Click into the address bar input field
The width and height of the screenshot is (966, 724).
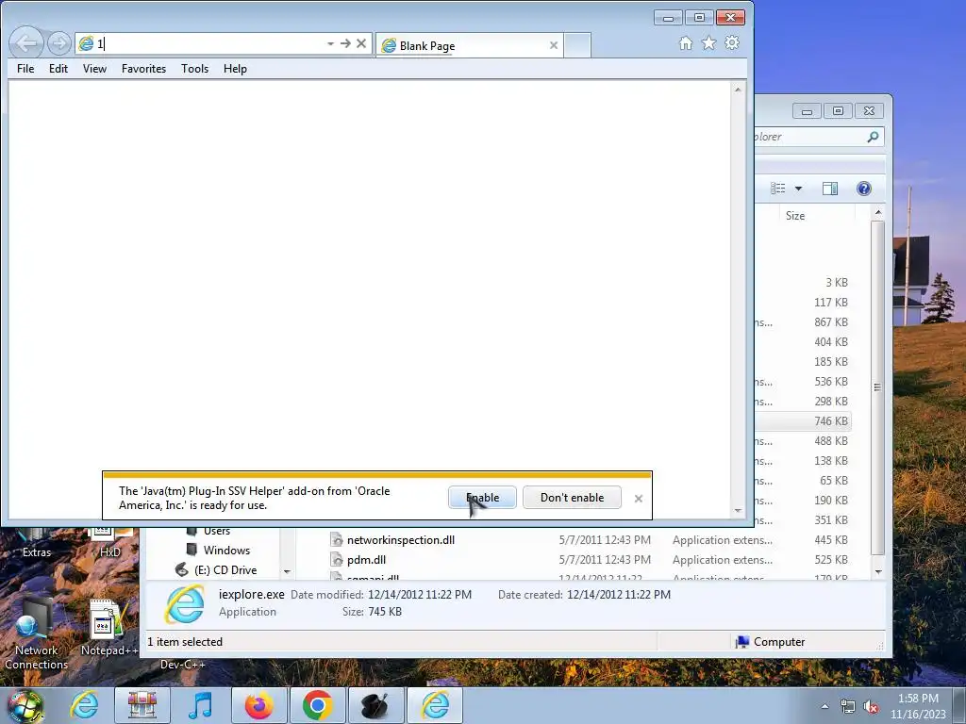[x=209, y=43]
